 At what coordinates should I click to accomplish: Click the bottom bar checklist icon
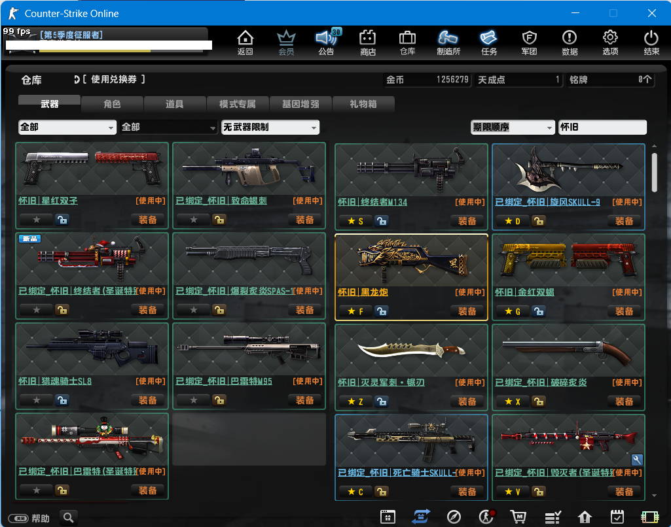coord(553,517)
